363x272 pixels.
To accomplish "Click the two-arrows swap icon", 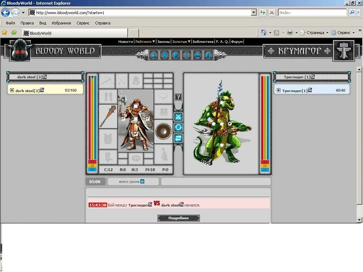I will pyautogui.click(x=178, y=138).
